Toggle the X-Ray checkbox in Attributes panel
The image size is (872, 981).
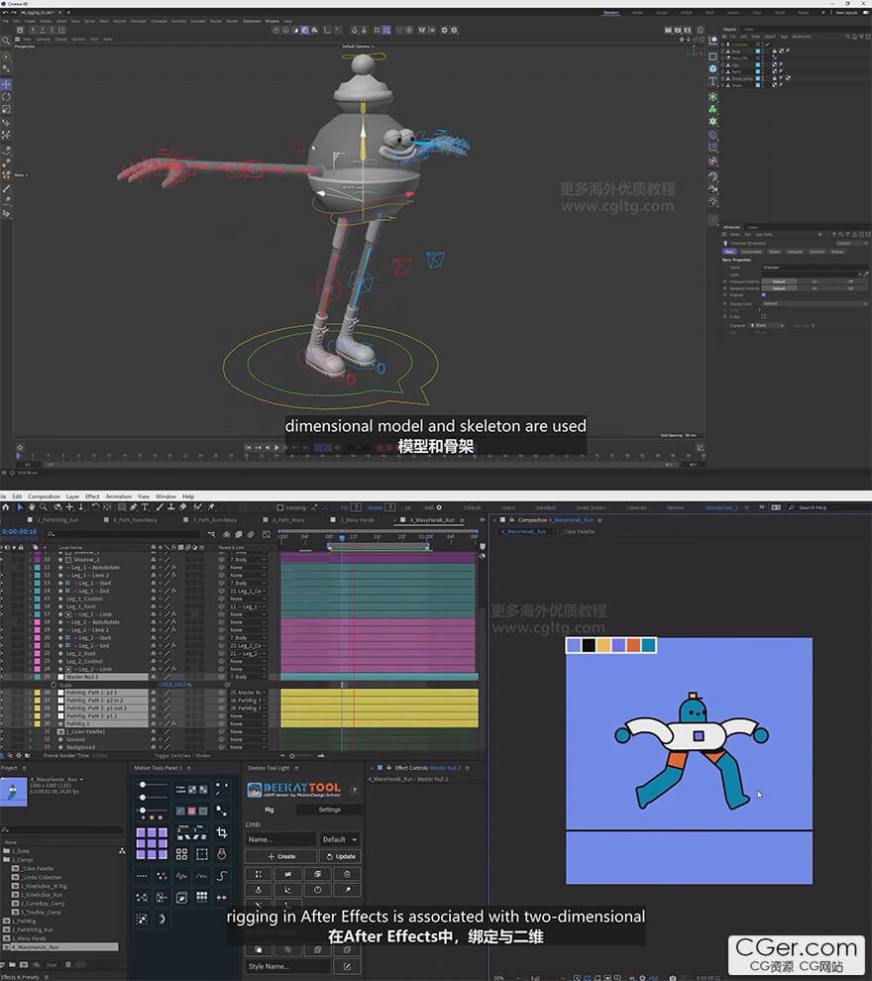coord(764,316)
